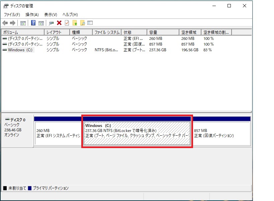The image size is (274, 201).
Task: Open the ファイル(F) menu
Action: click(12, 15)
